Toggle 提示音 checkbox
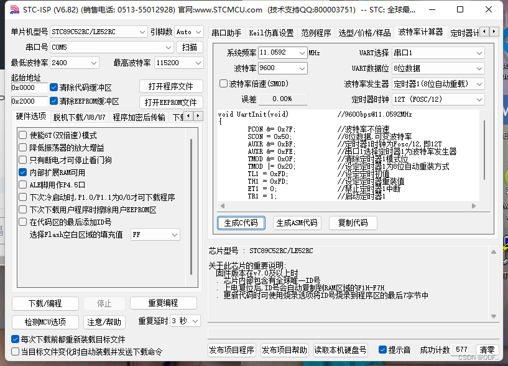508x366 pixels. [382, 349]
